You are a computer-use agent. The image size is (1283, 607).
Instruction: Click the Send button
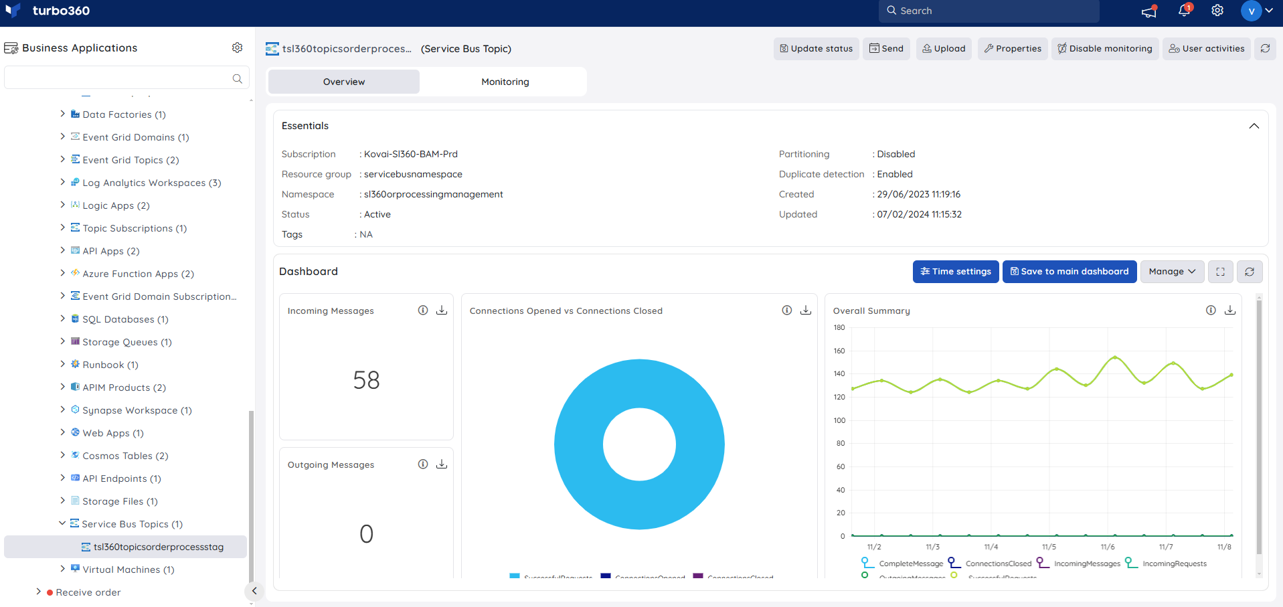pos(886,48)
